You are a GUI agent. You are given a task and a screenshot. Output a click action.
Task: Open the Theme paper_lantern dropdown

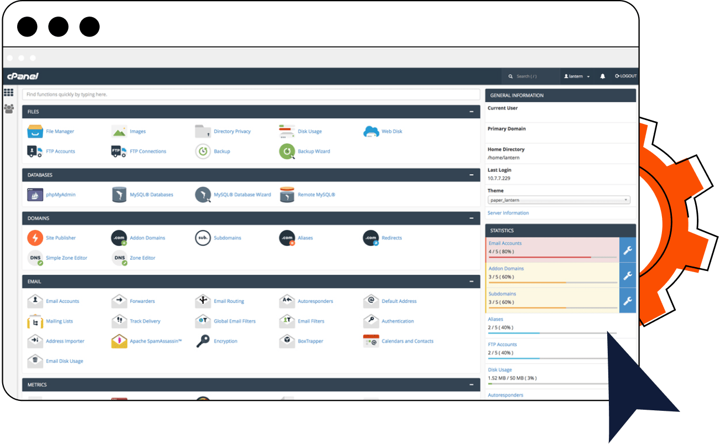[x=559, y=200]
